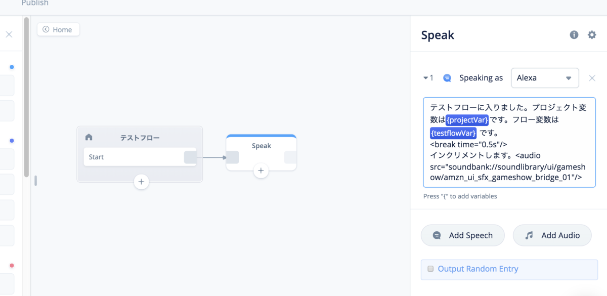Select the Speak block on canvas
This screenshot has height=296, width=607.
(x=261, y=152)
